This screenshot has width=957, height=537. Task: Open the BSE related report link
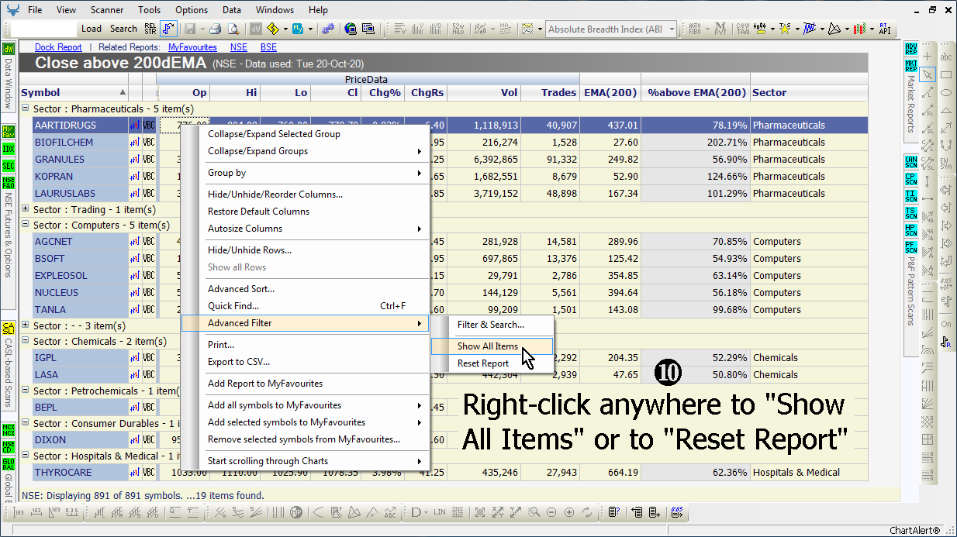point(268,47)
